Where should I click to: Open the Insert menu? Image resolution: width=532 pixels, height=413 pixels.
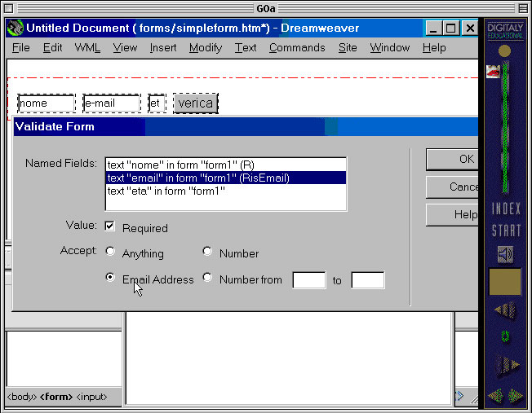(x=163, y=48)
